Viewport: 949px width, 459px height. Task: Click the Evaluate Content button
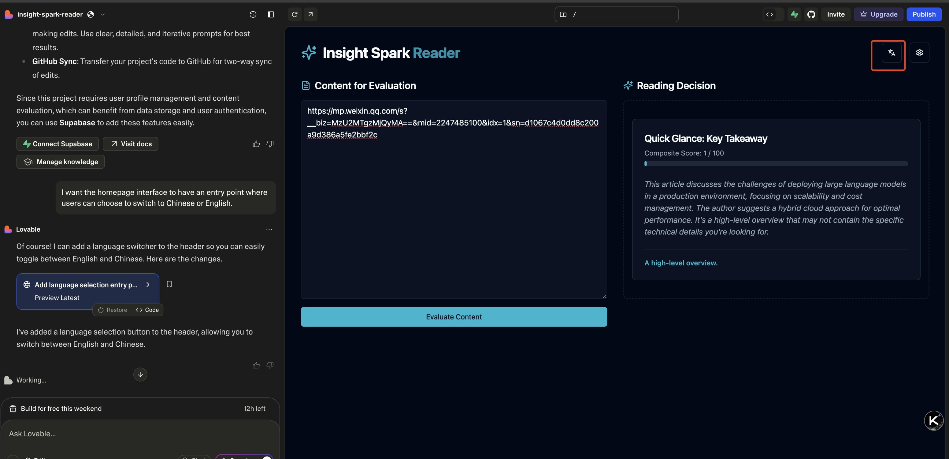[x=454, y=317]
